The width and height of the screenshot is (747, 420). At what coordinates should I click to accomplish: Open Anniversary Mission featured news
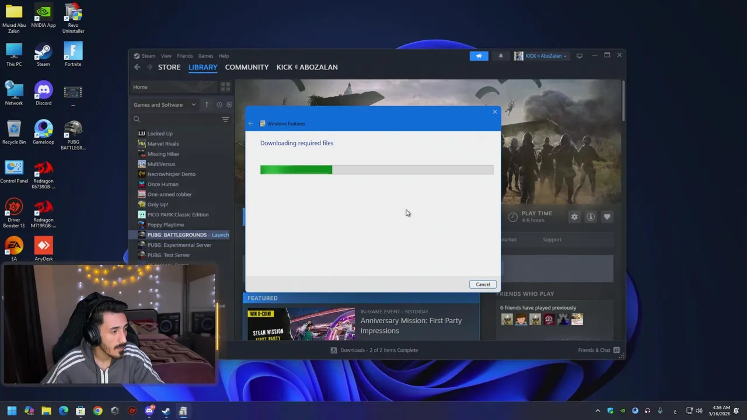(411, 325)
